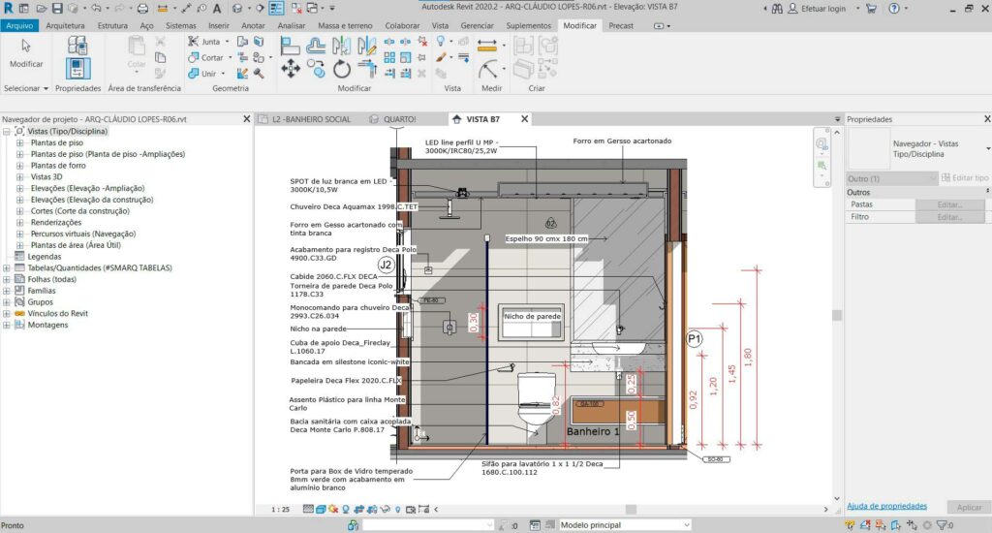Image resolution: width=992 pixels, height=533 pixels.
Task: Click Efetuar login sign-in button
Action: [x=817, y=8]
